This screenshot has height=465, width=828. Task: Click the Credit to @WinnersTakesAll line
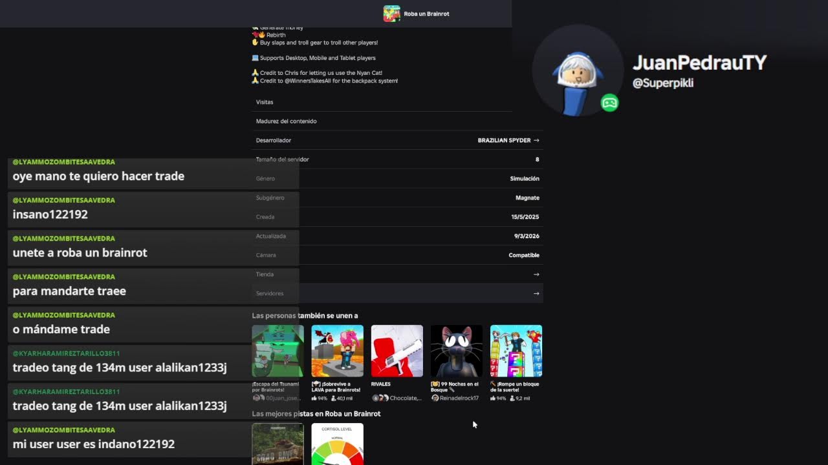[x=325, y=81]
